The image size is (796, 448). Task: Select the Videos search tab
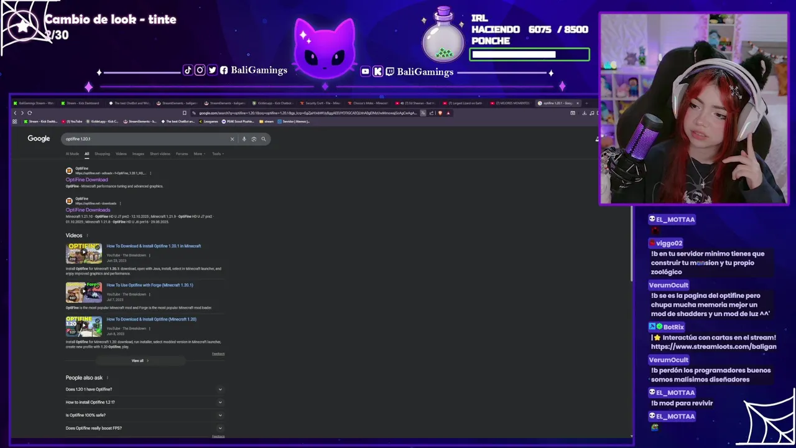pos(121,154)
